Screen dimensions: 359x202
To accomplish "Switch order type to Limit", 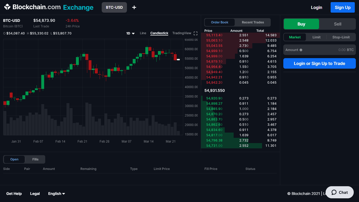I will click(x=316, y=37).
